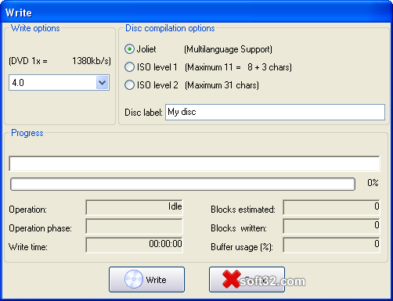This screenshot has height=301, width=393.
Task: Open the write speed dropdown arrow
Action: pyautogui.click(x=102, y=83)
